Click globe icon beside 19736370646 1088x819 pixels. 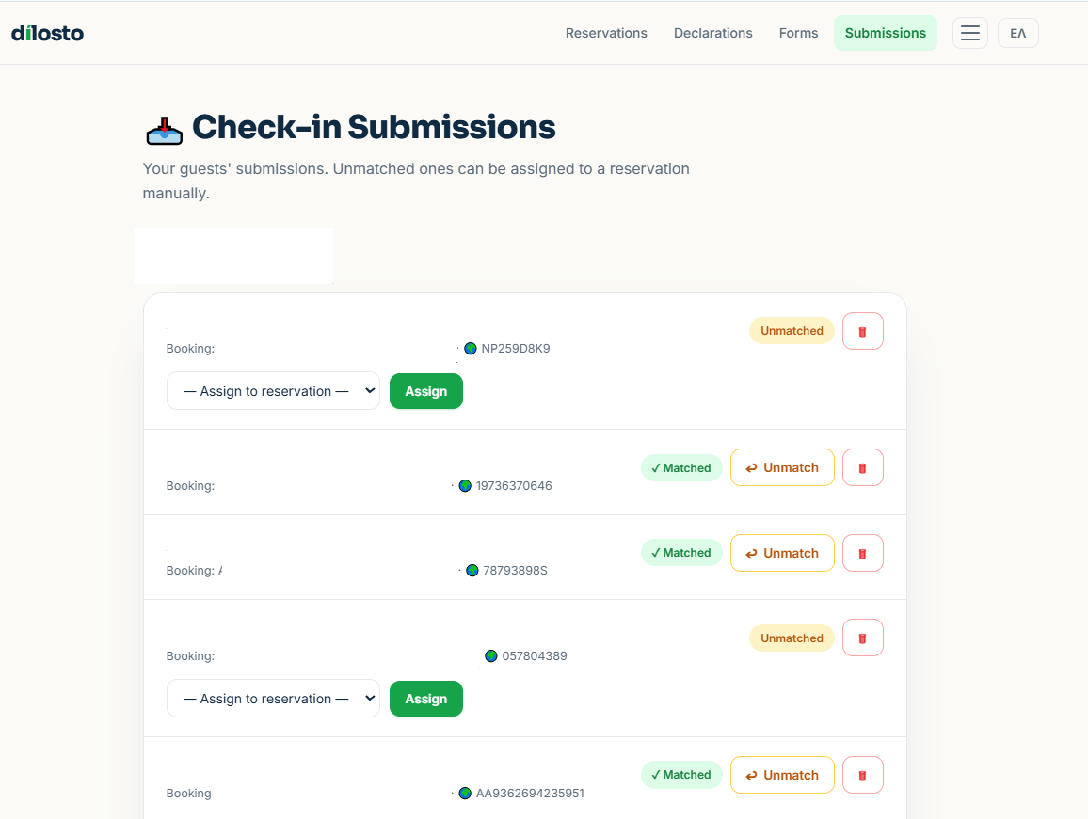pyautogui.click(x=465, y=485)
